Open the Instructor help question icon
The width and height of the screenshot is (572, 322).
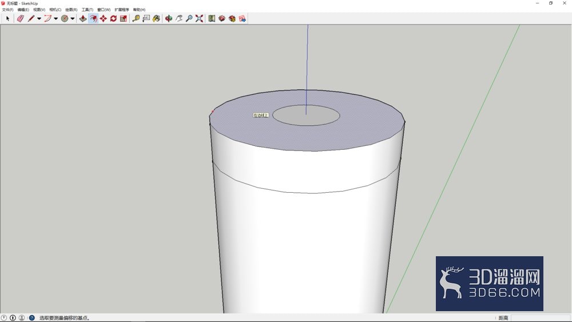tap(31, 317)
